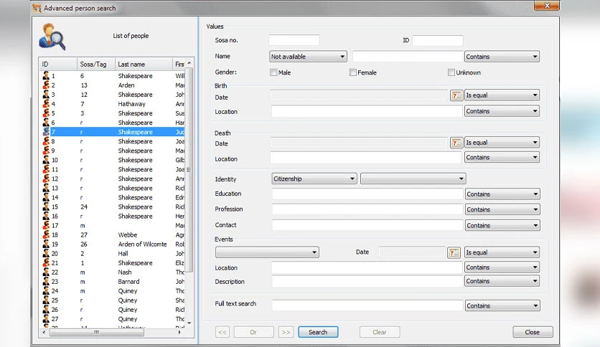Click the person icon in Nash row
This screenshot has height=347, width=600.
click(46, 272)
